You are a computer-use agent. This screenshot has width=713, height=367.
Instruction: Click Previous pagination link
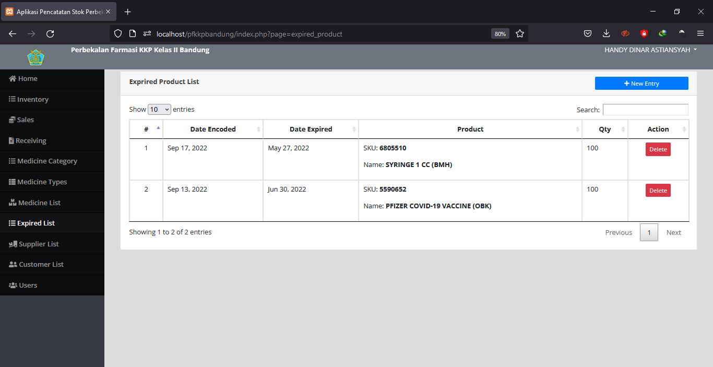point(619,232)
